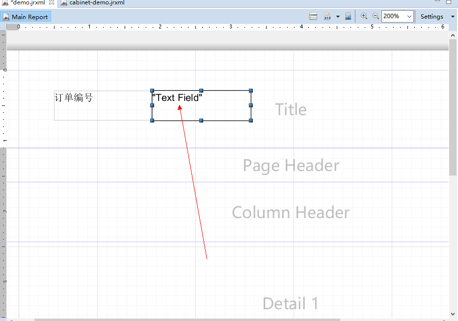Click the dataset and query rows icon
This screenshot has width=458, height=321.
tap(313, 16)
